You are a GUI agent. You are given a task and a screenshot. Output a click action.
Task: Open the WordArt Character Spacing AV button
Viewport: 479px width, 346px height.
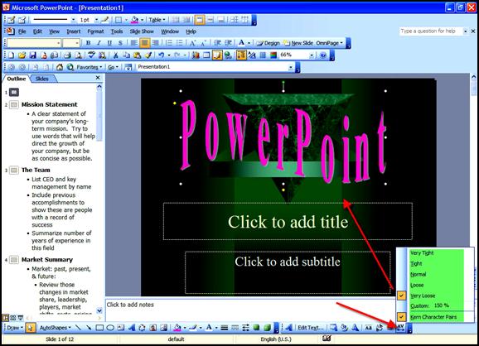coord(400,328)
